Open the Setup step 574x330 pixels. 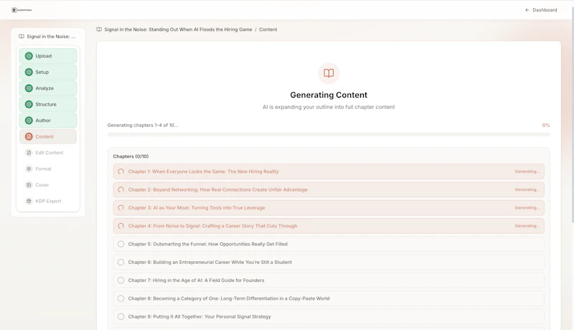pyautogui.click(x=48, y=72)
